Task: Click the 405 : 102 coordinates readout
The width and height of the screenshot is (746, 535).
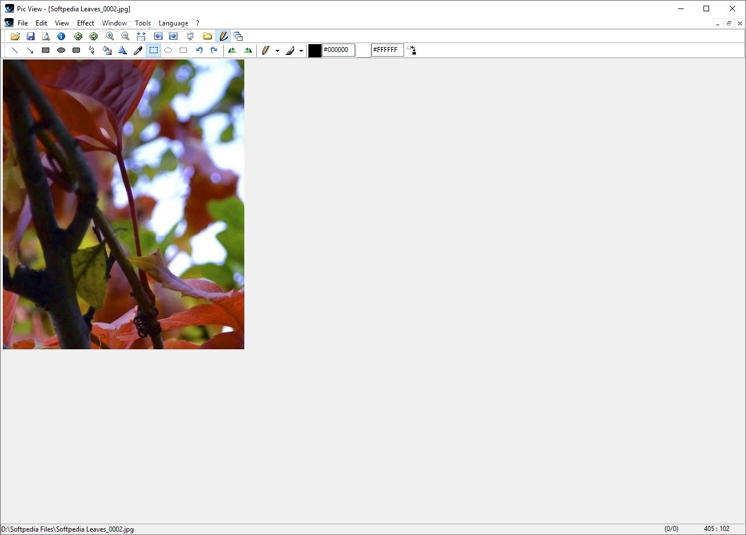Action: (x=717, y=529)
